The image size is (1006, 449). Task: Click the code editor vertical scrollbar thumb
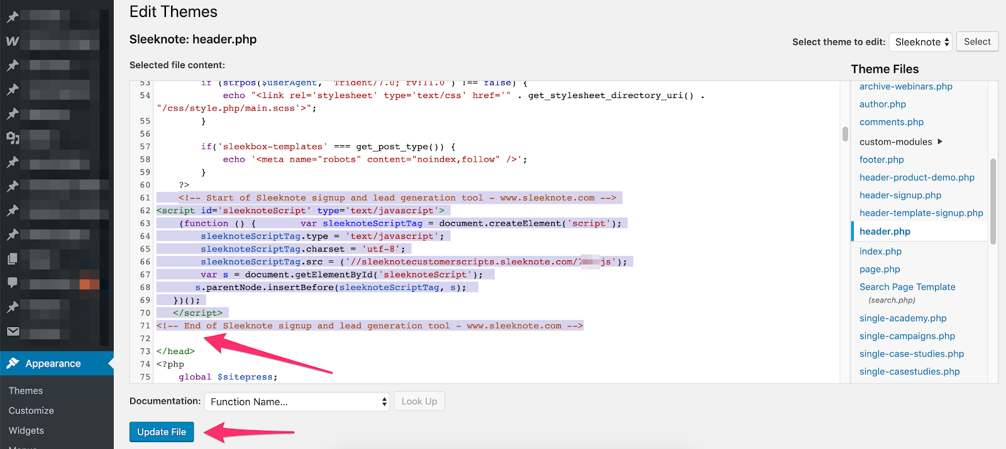[845, 134]
